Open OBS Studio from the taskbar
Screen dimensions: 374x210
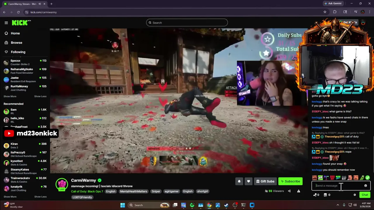coord(235,205)
